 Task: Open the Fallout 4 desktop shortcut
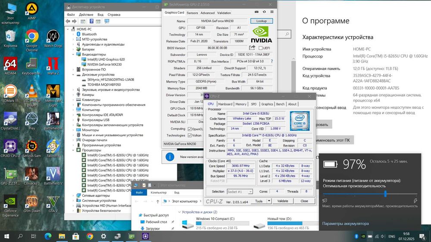tap(53, 149)
